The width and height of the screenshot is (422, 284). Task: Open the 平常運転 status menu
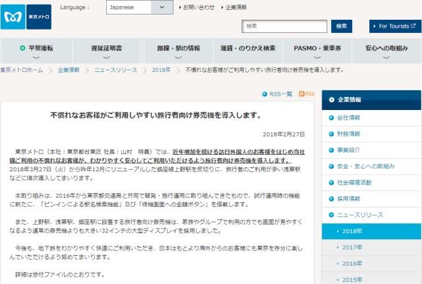[36, 51]
